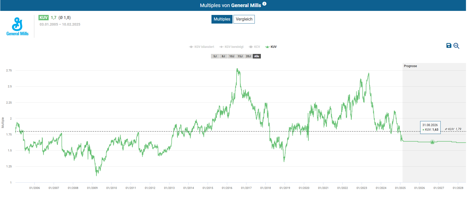The height and width of the screenshot is (197, 467).
Task: Set the range to 15J
Action: click(240, 56)
